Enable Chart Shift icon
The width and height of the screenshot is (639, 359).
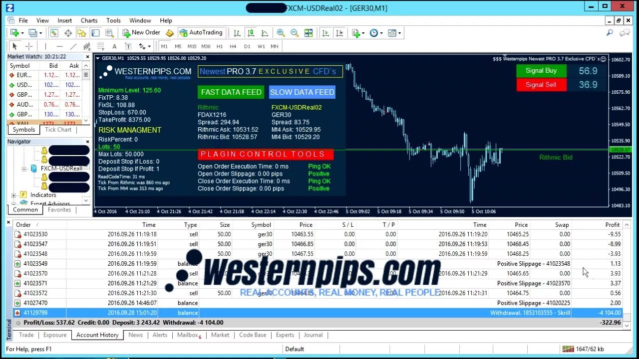click(x=339, y=33)
